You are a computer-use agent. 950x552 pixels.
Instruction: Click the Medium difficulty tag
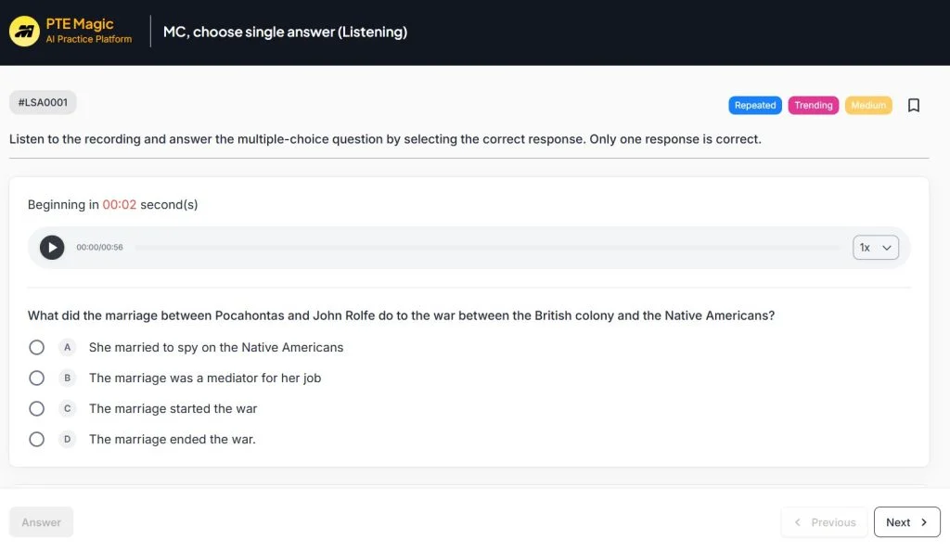(868, 106)
